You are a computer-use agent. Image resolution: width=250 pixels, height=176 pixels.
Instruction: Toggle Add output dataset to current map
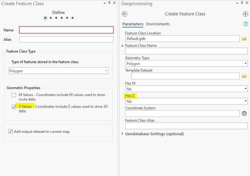click(11, 131)
